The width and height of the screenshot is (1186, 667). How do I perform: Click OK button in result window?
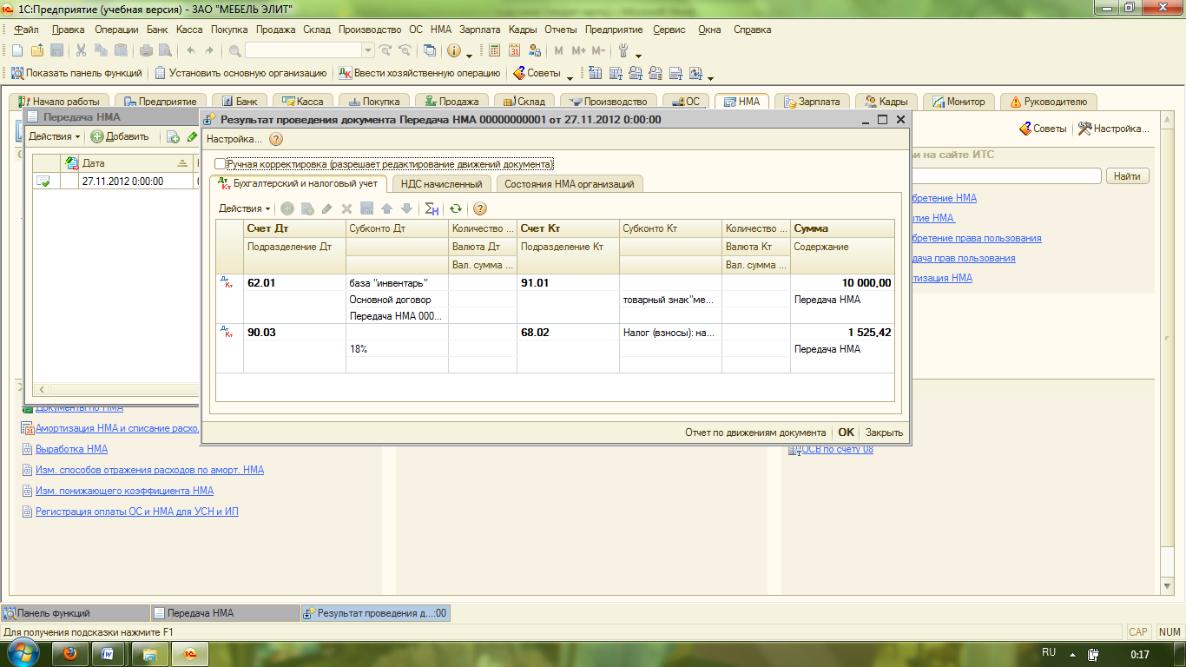(846, 433)
